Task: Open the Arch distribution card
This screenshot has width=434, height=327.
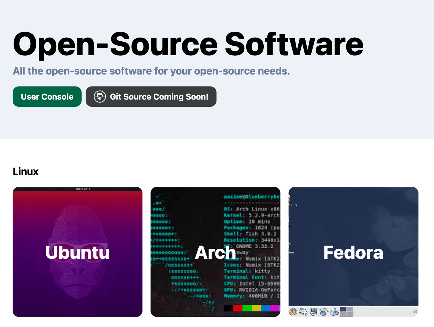Action: (x=215, y=252)
